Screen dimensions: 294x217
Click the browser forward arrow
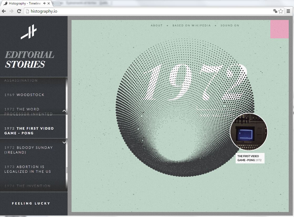point(11,11)
